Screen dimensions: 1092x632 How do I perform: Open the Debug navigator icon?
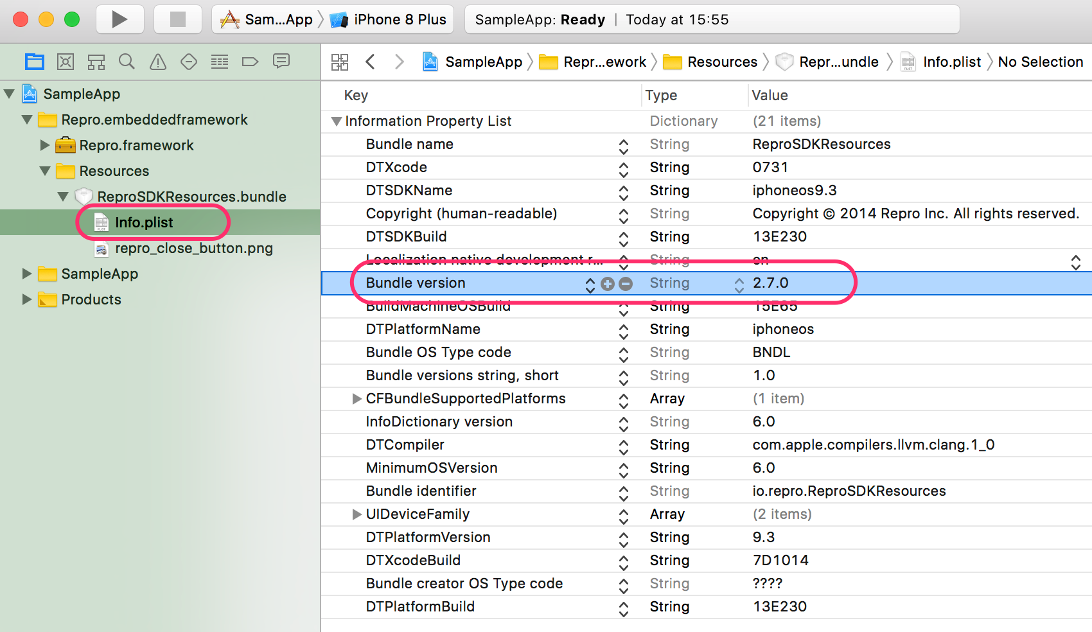[x=220, y=62]
